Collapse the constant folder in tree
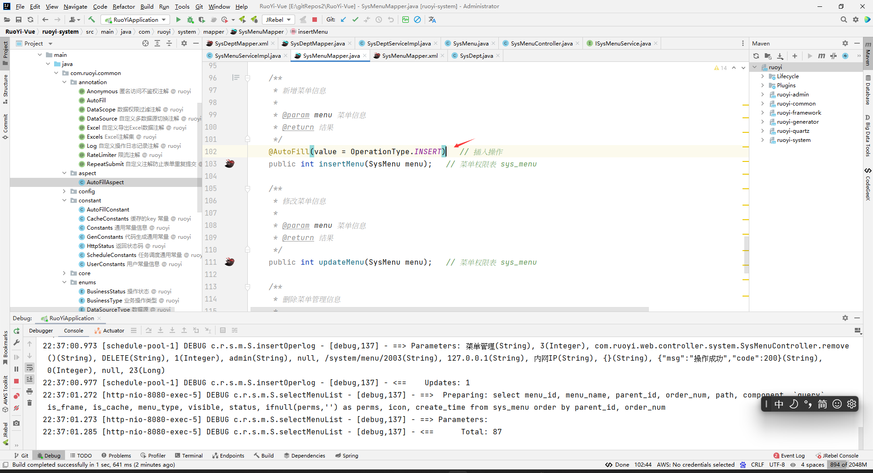This screenshot has width=873, height=473. [64, 201]
